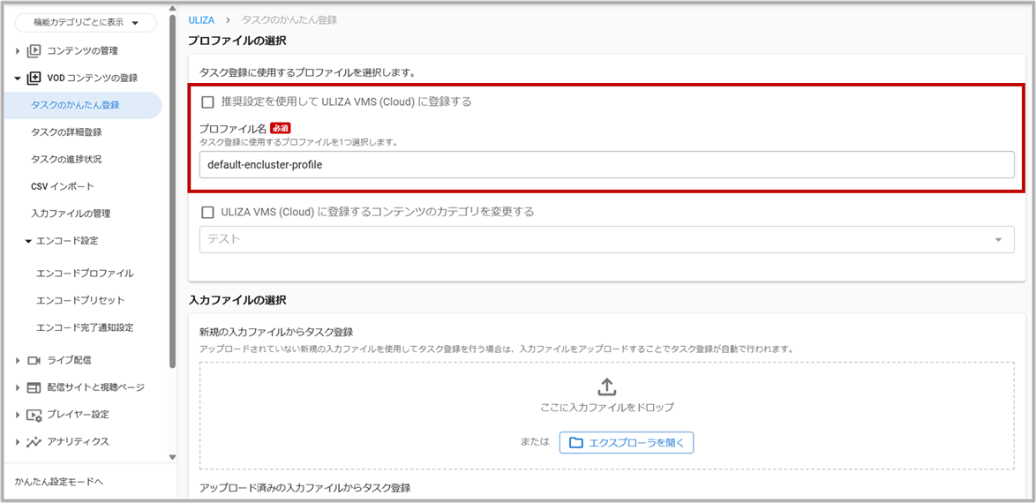Click the sidebar vertical scrollbar thumb
1036x503 pixels.
pos(172,191)
